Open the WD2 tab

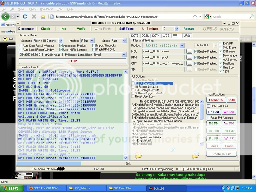pos(166,35)
